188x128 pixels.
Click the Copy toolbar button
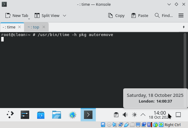pos(116,15)
